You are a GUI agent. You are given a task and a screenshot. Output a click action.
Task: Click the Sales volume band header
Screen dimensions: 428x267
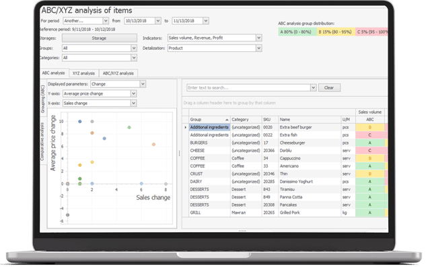pos(370,112)
